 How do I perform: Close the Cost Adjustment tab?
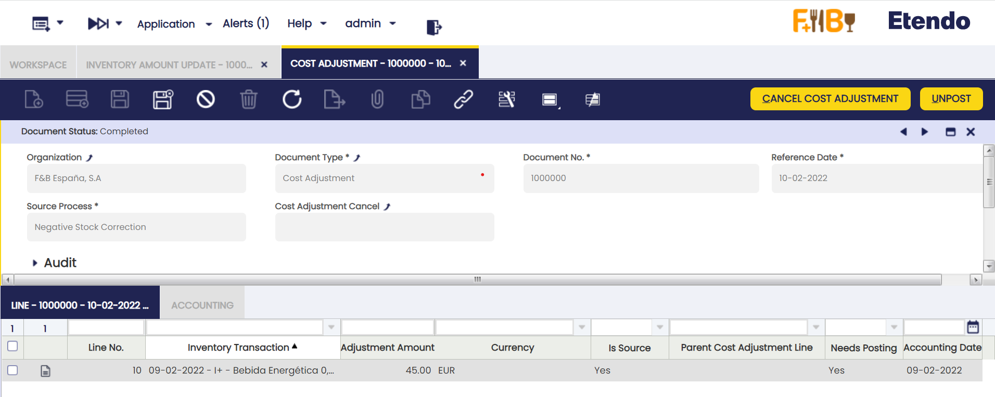click(463, 63)
